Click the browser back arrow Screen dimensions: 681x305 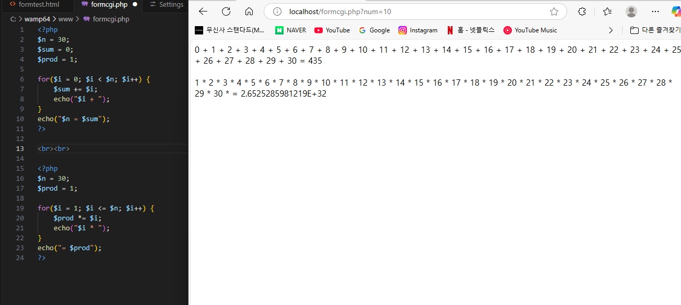coord(203,11)
